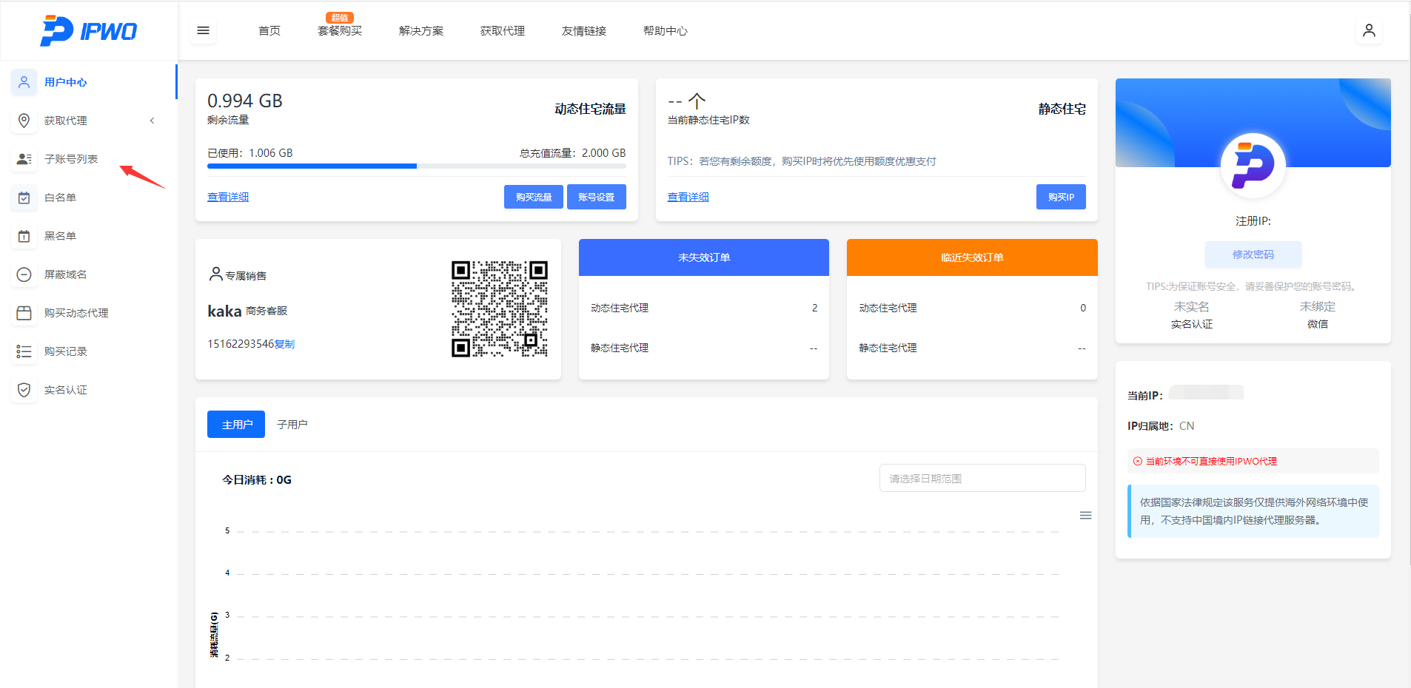The image size is (1411, 688).
Task: Open the chart menu icon beside the graph
Action: 1085,516
